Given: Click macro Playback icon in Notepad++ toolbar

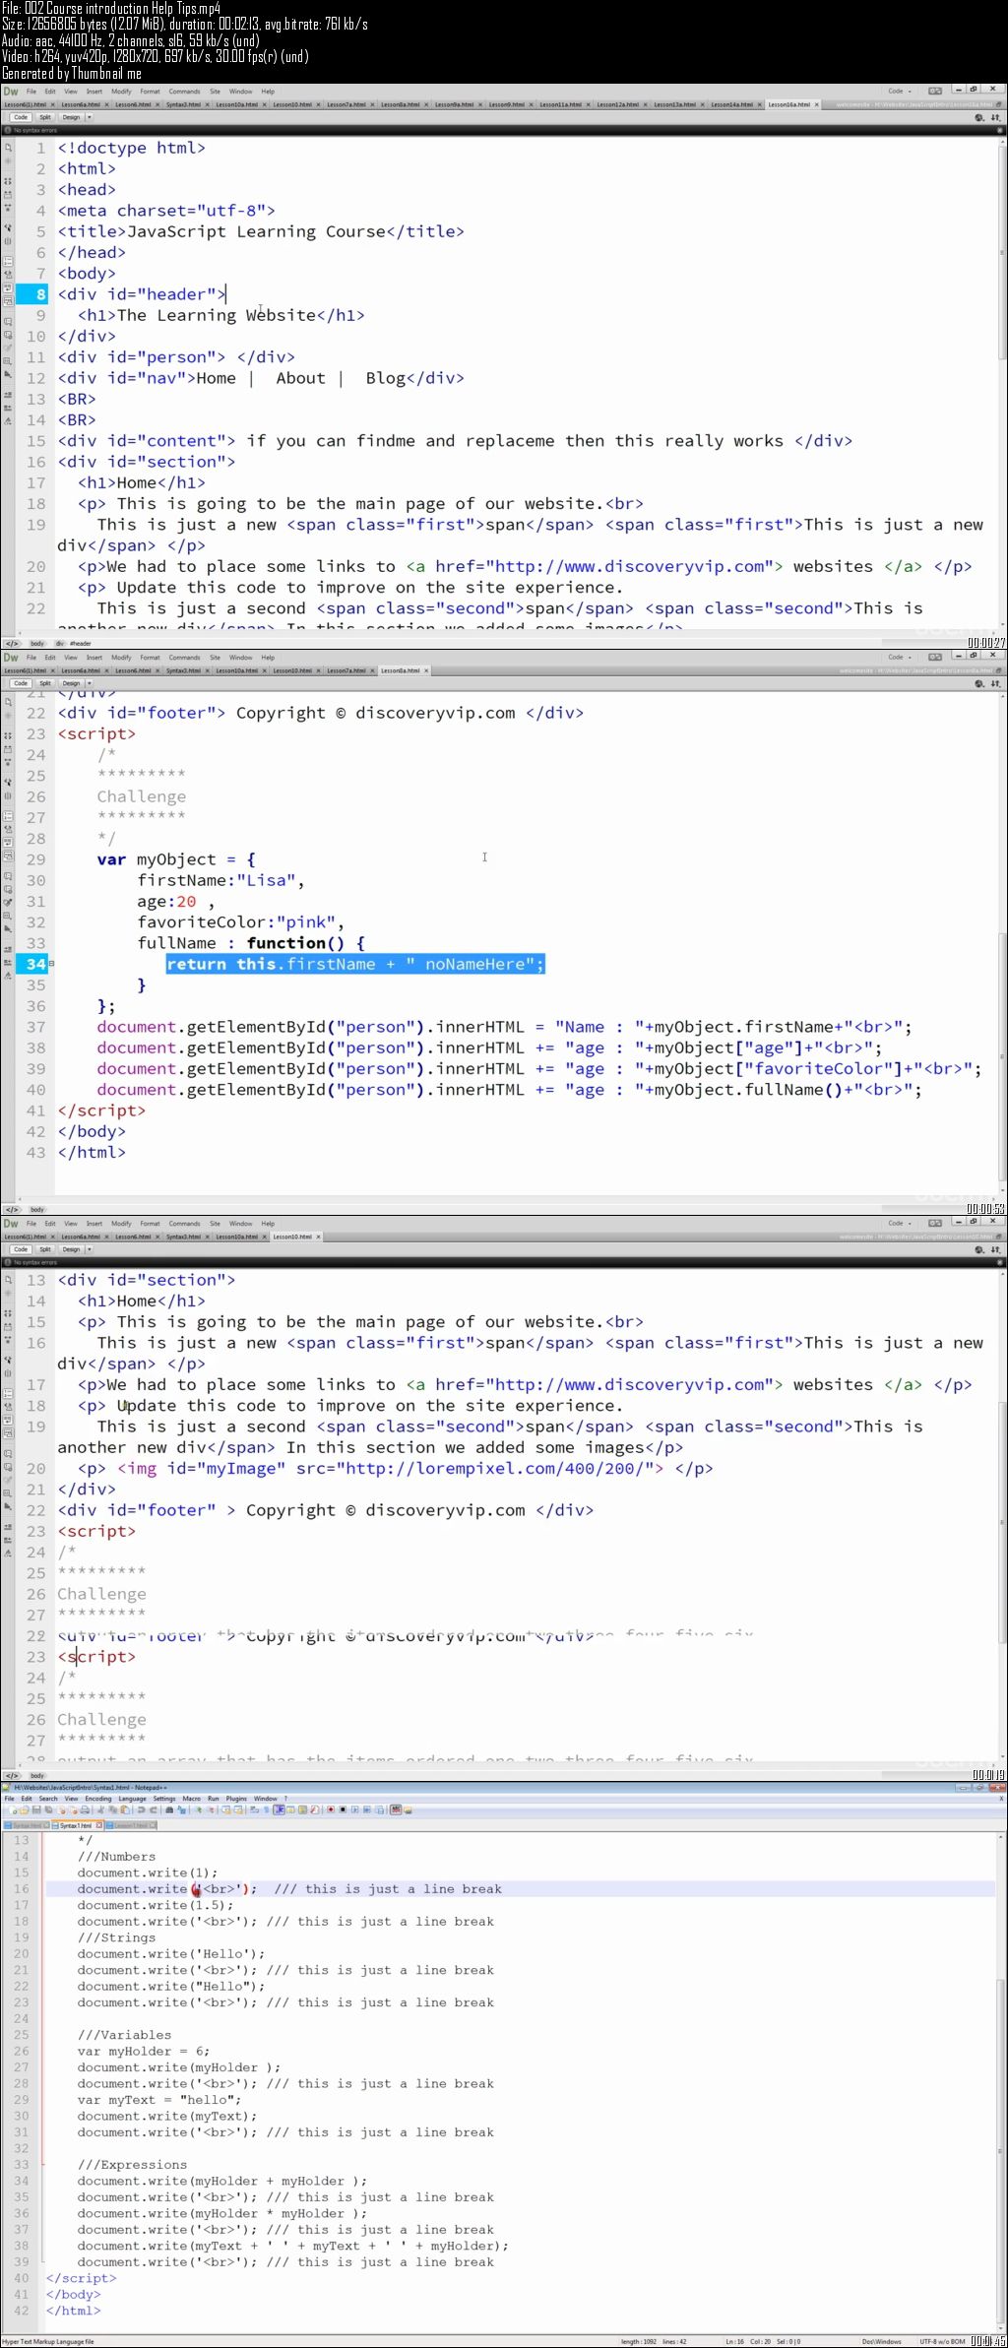Looking at the screenshot, I should (355, 1809).
